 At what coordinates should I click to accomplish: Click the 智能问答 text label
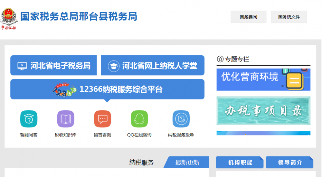click(29, 135)
